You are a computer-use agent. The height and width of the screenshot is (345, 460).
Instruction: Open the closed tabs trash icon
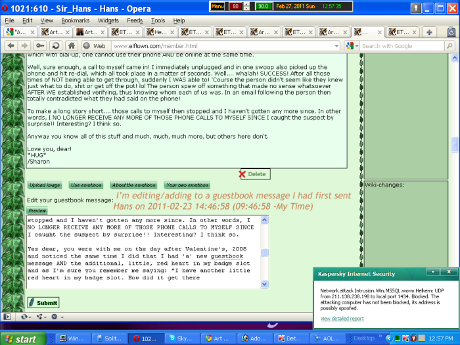tap(451, 32)
